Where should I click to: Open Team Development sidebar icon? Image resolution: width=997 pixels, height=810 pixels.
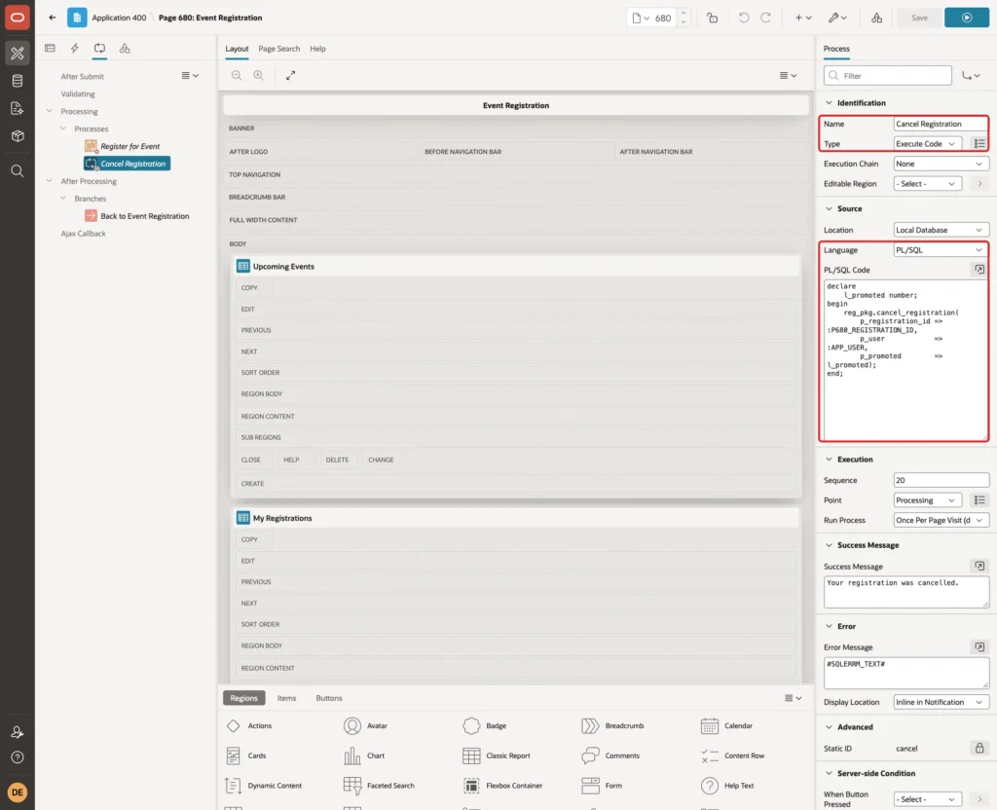coord(18,108)
